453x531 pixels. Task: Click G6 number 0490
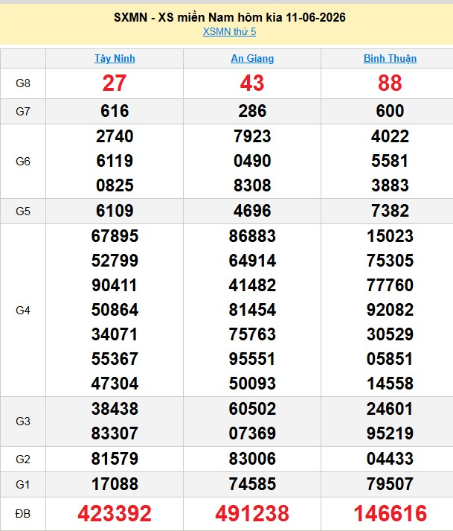click(252, 161)
